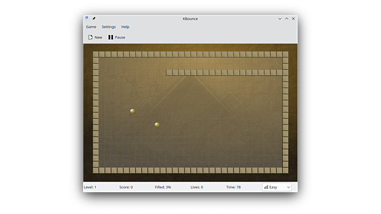This screenshot has height=214, width=381.
Task: Click the Time: 78 status indicator
Action: (234, 187)
